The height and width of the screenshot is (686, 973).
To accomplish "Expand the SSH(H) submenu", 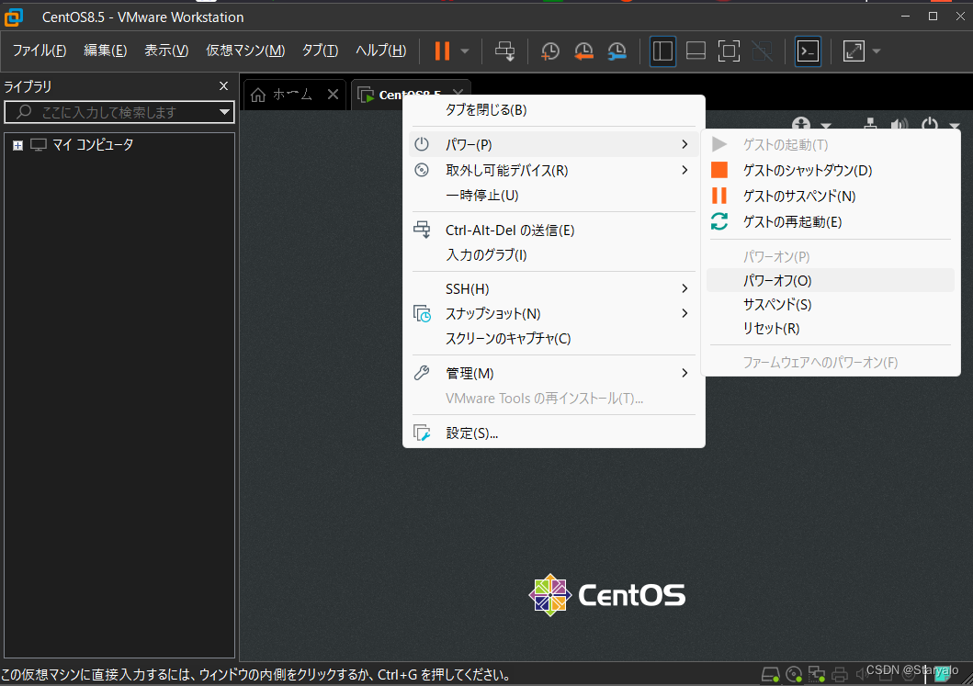I will coord(553,289).
